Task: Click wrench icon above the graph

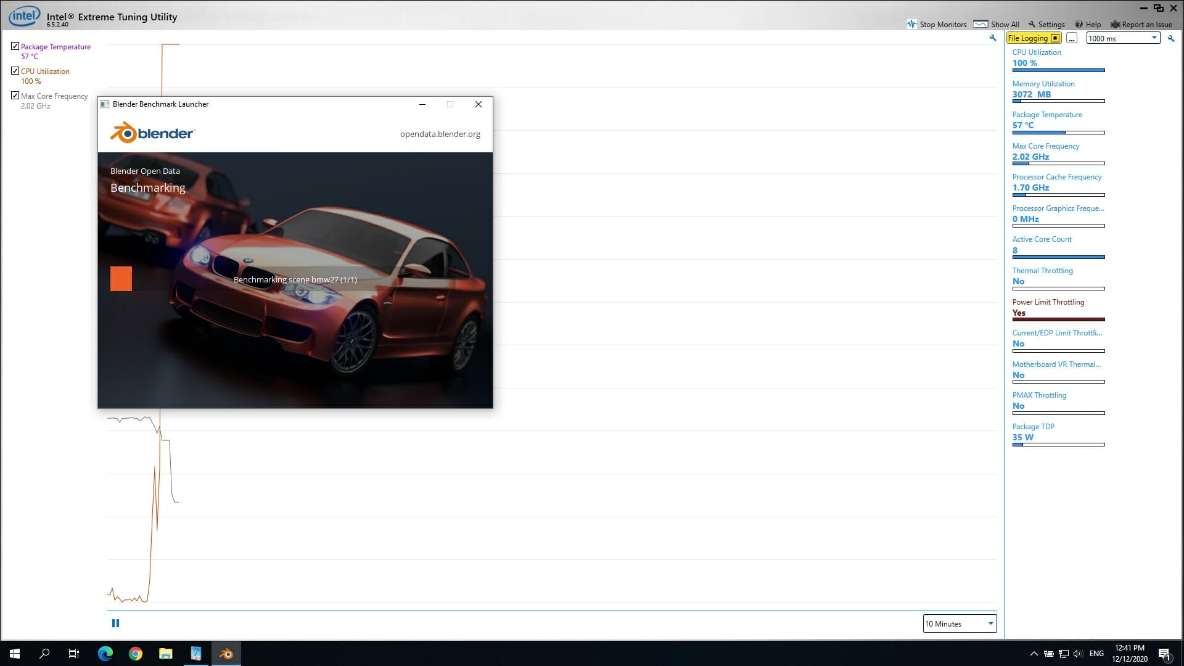Action: 993,38
